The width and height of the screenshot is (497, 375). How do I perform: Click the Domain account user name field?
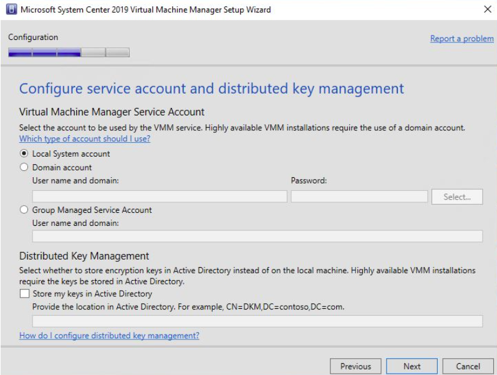[x=160, y=197]
